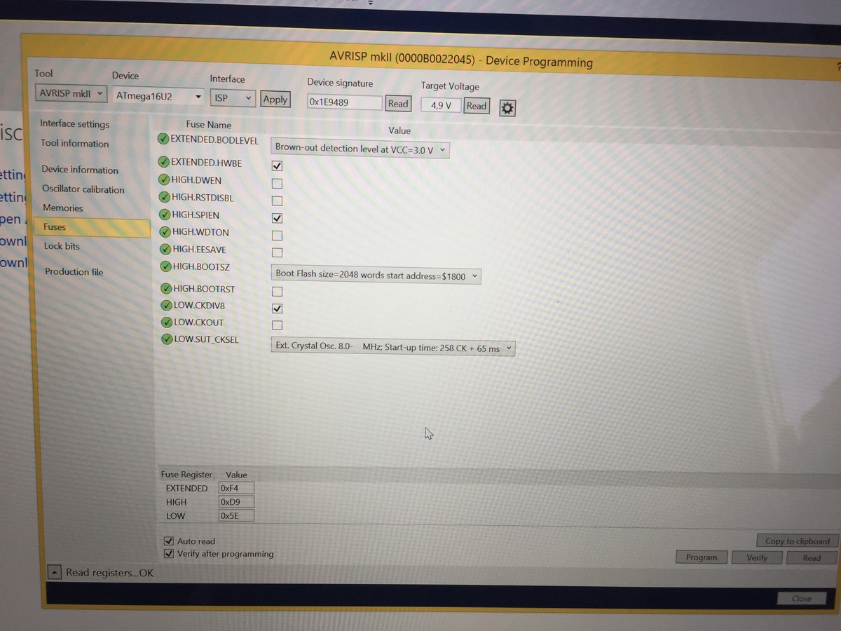Click the Apply button next to Interface
The width and height of the screenshot is (841, 631).
click(275, 100)
